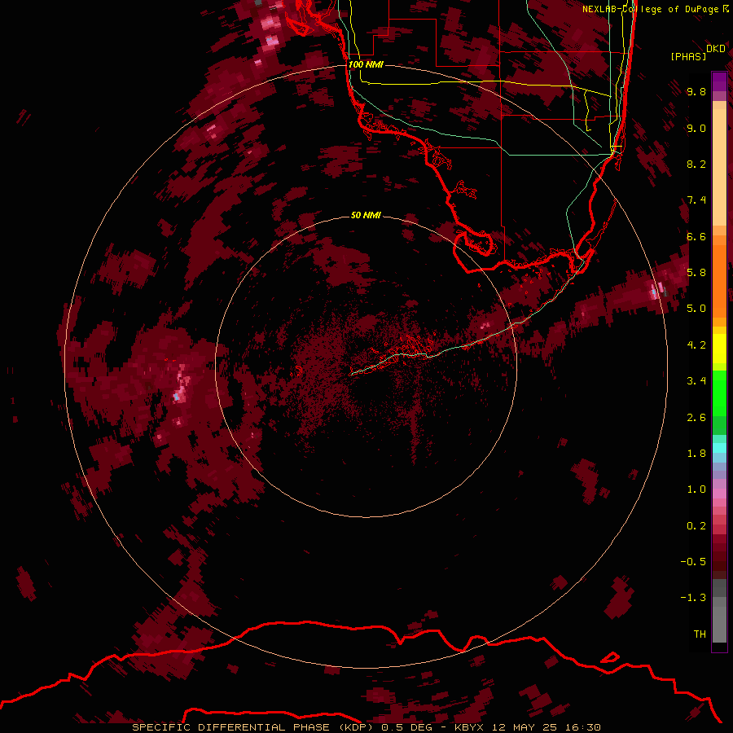Click the 9.0 value on the color scale
Image resolution: width=733 pixels, height=733 pixels.
click(696, 128)
